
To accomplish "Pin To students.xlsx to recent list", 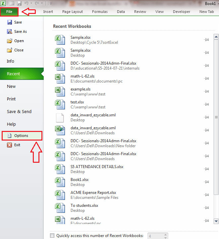I will [206, 208].
